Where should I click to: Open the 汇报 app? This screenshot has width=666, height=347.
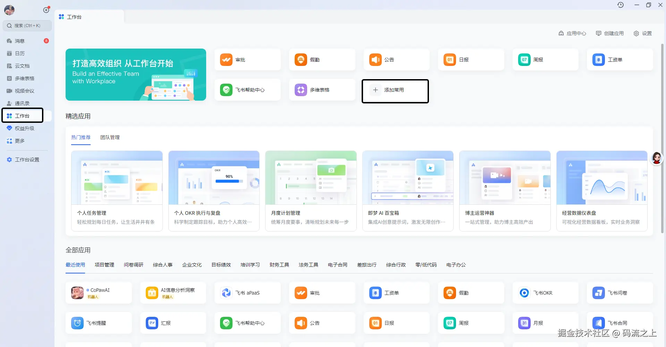173,323
